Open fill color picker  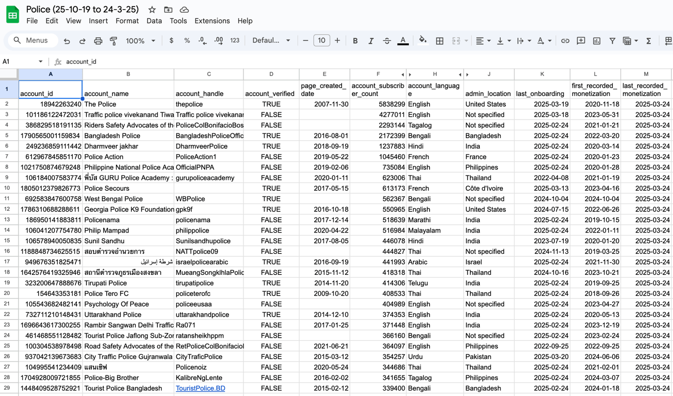coord(423,41)
